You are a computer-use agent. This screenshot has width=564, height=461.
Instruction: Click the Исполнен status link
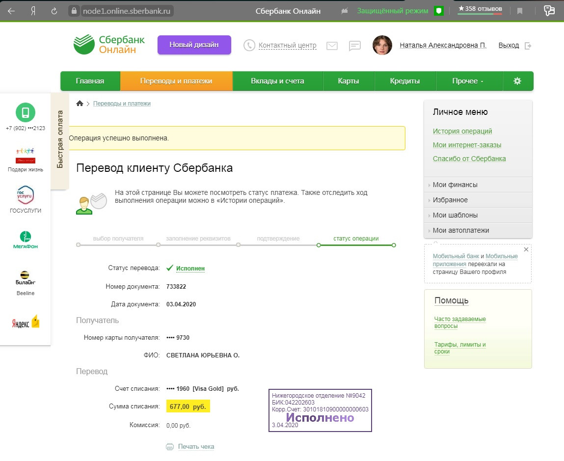coord(190,268)
